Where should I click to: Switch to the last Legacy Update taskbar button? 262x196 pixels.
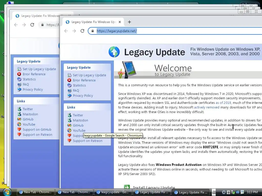coord(190,192)
